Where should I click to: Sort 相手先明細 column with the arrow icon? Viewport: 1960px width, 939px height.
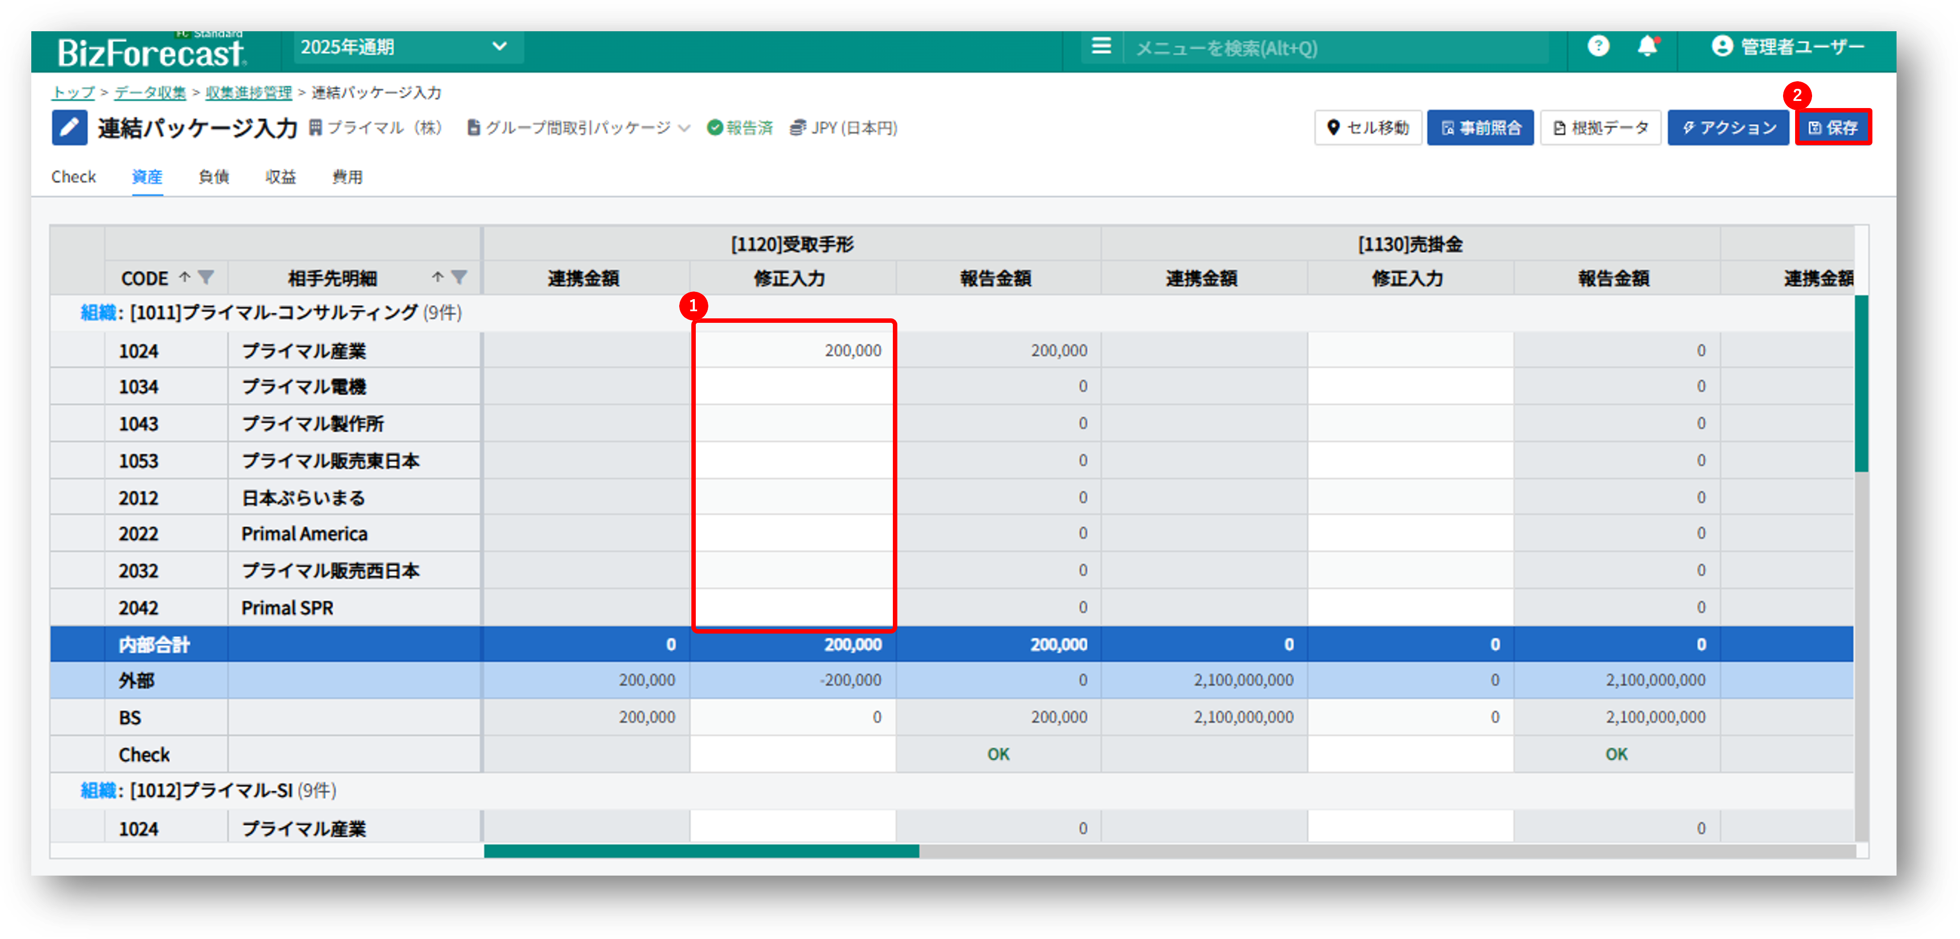click(437, 278)
